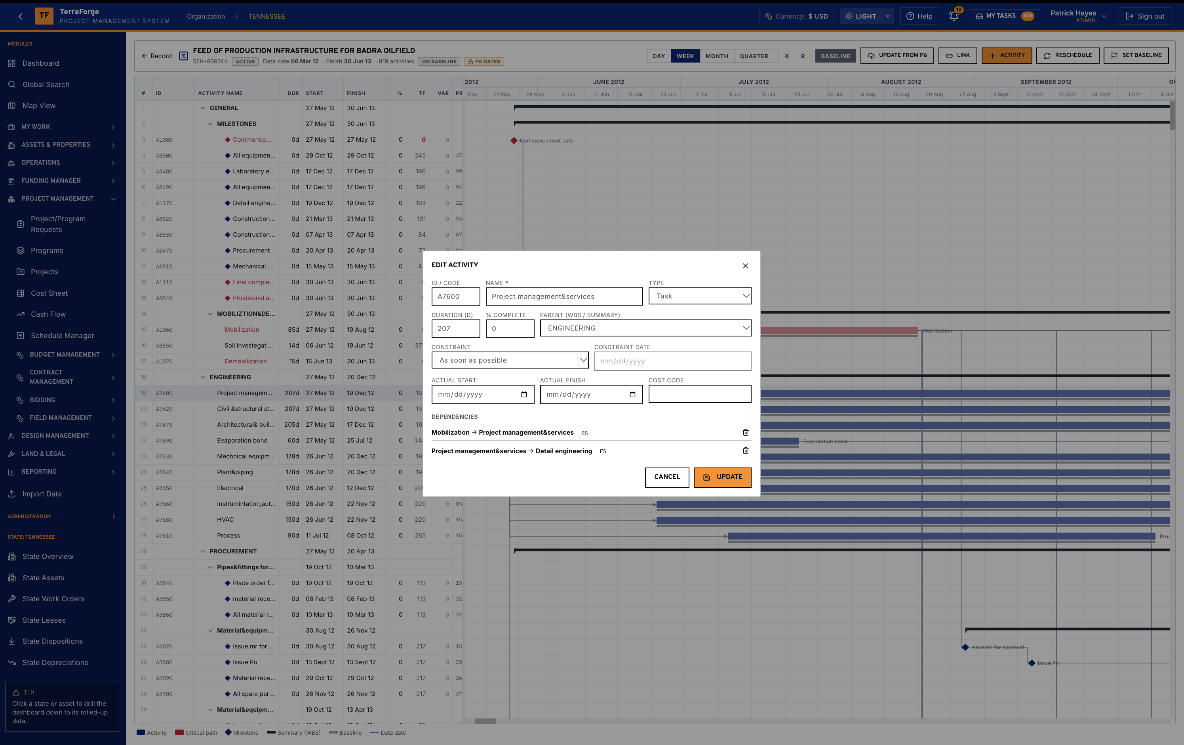
Task: Open the Parent WBS dropdown showing ENGINEERING
Action: (x=645, y=328)
